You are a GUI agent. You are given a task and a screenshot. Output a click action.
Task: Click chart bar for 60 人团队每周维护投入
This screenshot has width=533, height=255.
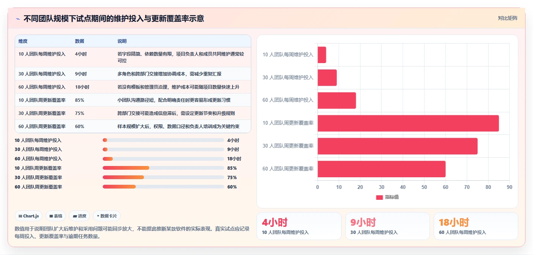coord(337,100)
